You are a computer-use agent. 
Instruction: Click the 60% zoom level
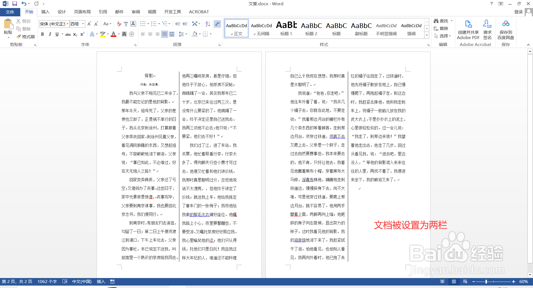[x=524, y=282]
